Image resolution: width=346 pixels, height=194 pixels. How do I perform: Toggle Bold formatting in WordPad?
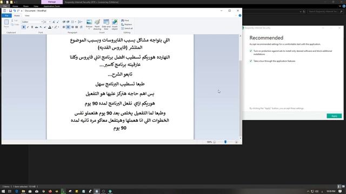pos(24,27)
